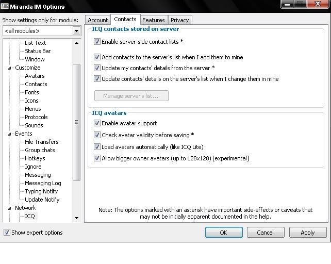Open Hotkeys settings in the tree
331x264 pixels.
[x=35, y=158]
